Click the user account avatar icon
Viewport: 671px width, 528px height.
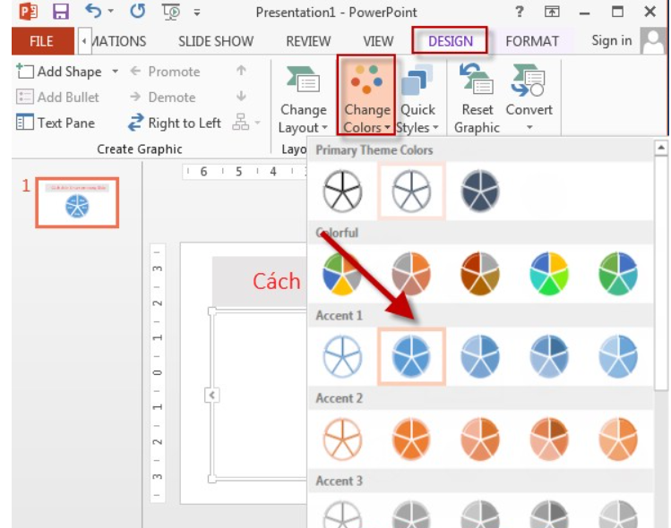point(654,40)
